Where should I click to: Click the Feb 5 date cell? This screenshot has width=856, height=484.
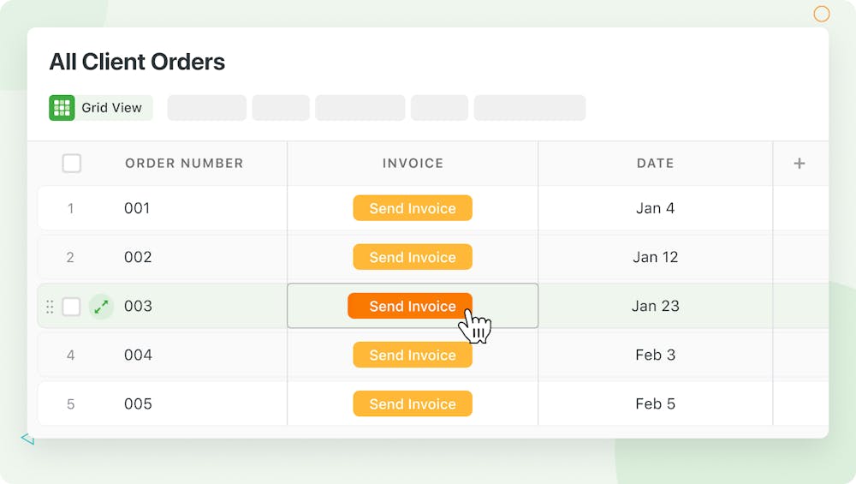(x=655, y=404)
